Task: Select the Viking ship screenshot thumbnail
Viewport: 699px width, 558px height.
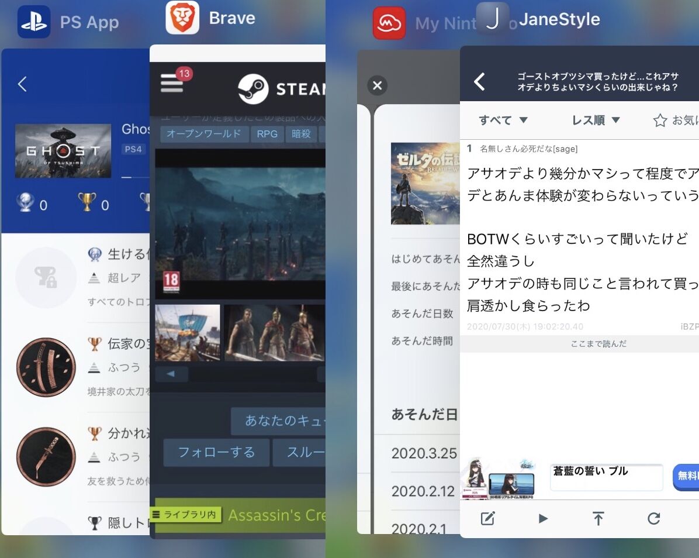Action: coord(188,333)
